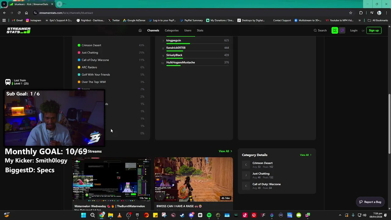Click the address bar URL

[66, 13]
